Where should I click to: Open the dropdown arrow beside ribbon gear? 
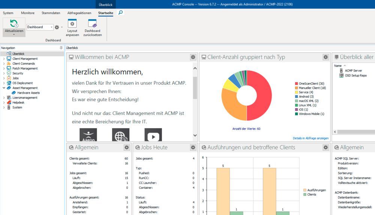(62, 27)
